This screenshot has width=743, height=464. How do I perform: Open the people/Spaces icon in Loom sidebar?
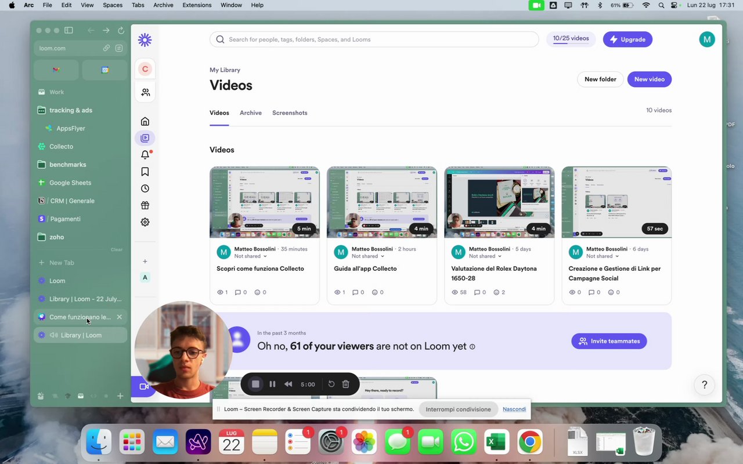tap(145, 92)
